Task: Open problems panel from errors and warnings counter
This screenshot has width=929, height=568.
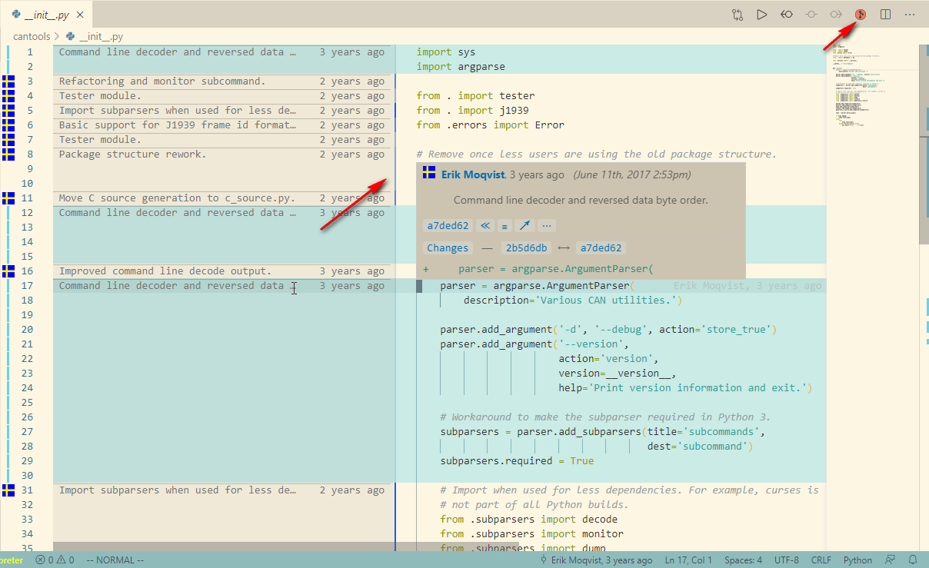Action: (54, 560)
